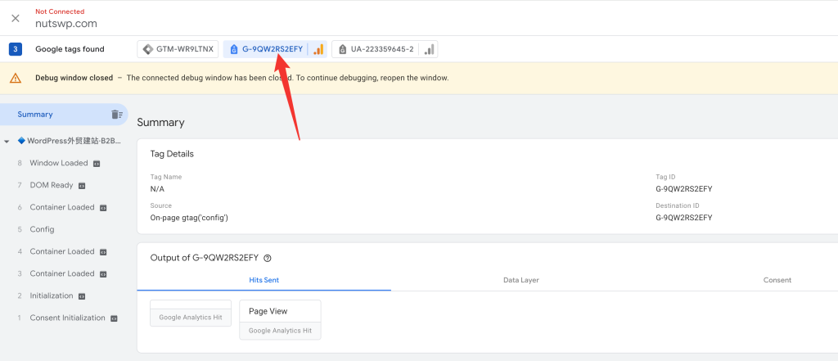Open the untitled Google Analytics Hit card
The height and width of the screenshot is (361, 838).
pos(191,314)
